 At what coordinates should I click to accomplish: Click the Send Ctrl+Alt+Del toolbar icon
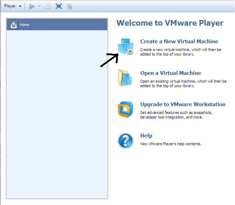click(x=48, y=6)
